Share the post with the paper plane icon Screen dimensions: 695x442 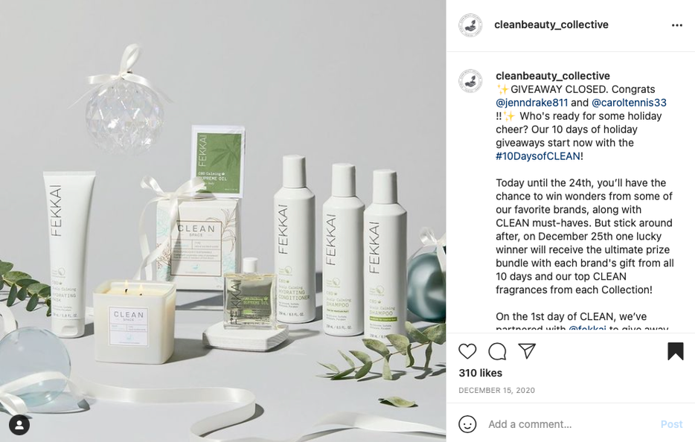click(x=527, y=350)
